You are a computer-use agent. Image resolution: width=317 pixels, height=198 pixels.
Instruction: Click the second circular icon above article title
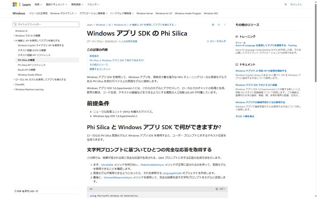[x=219, y=25]
